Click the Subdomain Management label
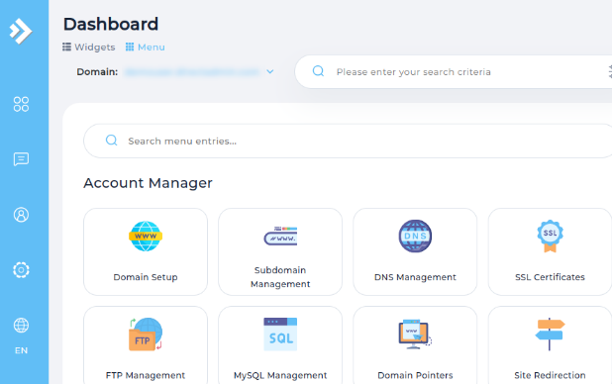Screen dimensions: 612x384 (280, 277)
